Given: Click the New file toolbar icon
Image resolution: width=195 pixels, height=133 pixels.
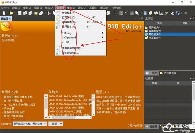Looking at the screenshot, I should [x=4, y=13].
